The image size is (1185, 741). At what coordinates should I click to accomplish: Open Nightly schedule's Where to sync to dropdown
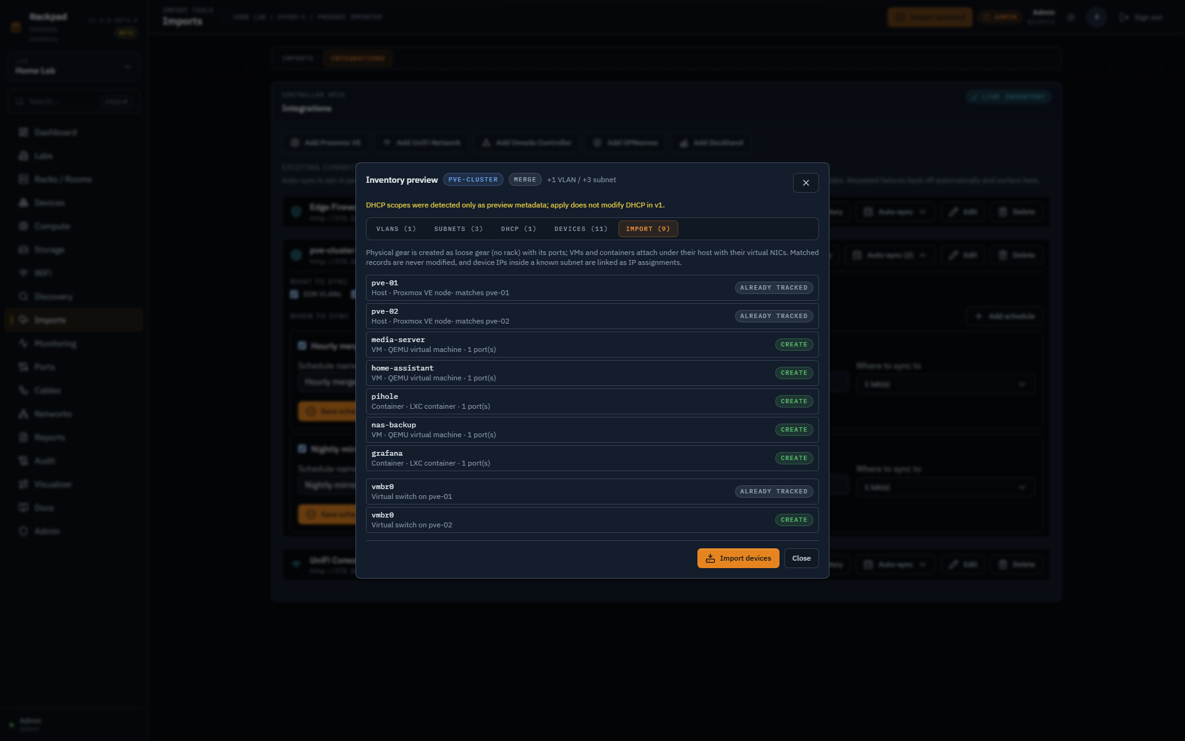945,487
